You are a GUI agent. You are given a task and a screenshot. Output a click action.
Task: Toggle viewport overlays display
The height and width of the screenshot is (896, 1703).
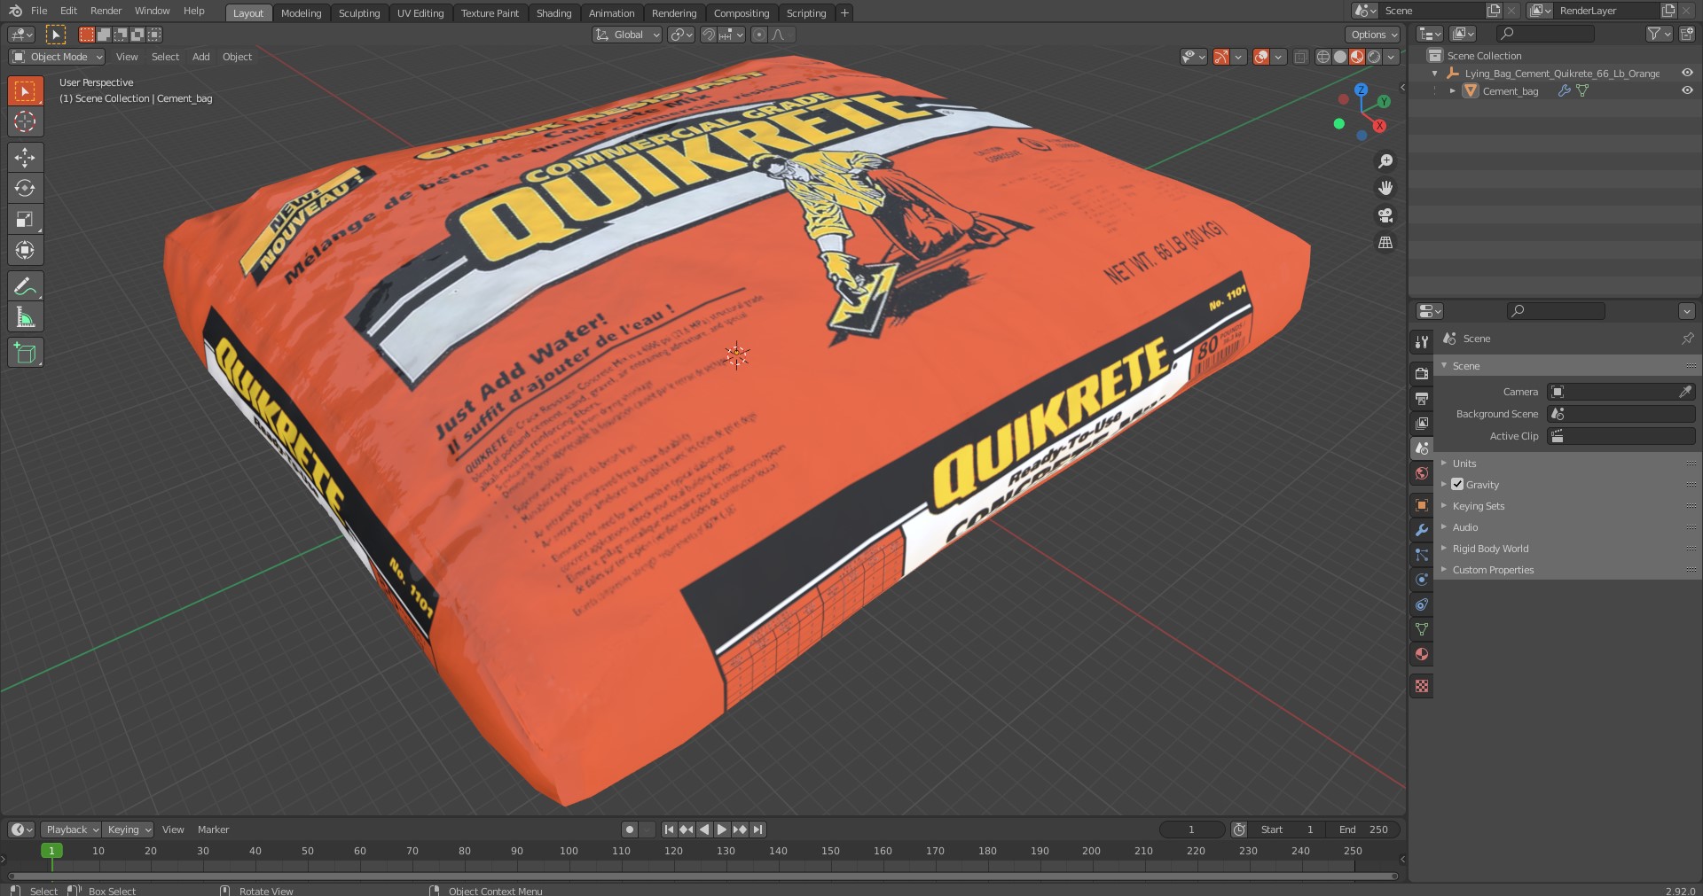click(1261, 57)
